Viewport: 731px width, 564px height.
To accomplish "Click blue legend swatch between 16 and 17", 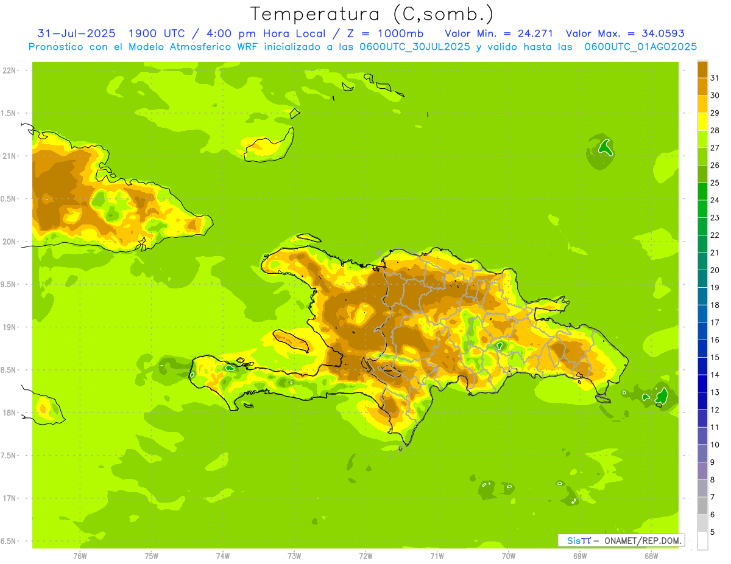I will click(x=702, y=331).
